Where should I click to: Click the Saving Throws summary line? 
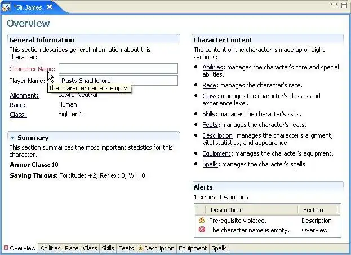[77, 175]
